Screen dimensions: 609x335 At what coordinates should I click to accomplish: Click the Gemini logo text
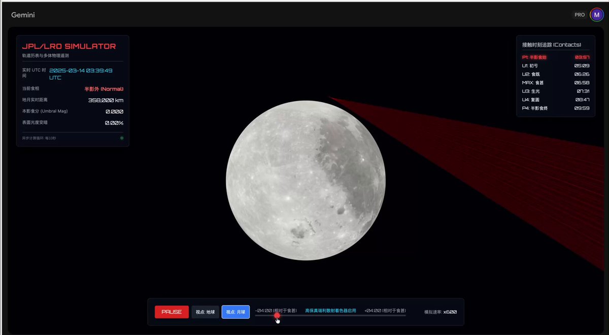point(23,15)
